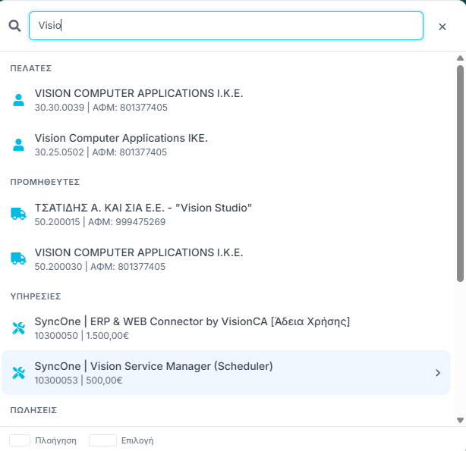
Task: Open customer VISION COMPUTER APPLICATIONS I.K.E.
Action: [x=139, y=93]
